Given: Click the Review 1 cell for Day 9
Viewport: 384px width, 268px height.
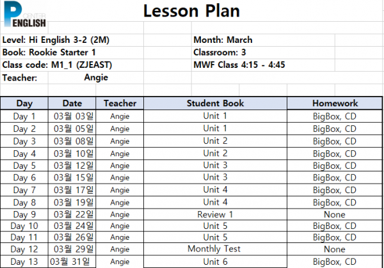Looking at the screenshot, I should (x=215, y=215).
